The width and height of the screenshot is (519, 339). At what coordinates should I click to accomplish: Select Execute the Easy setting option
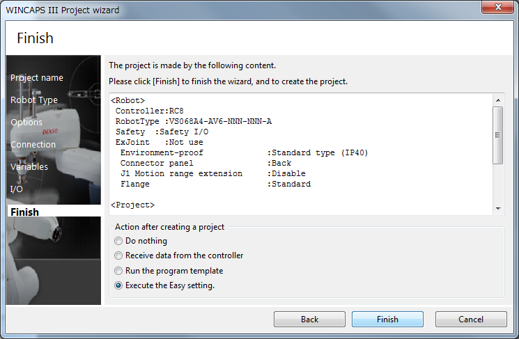pyautogui.click(x=118, y=285)
